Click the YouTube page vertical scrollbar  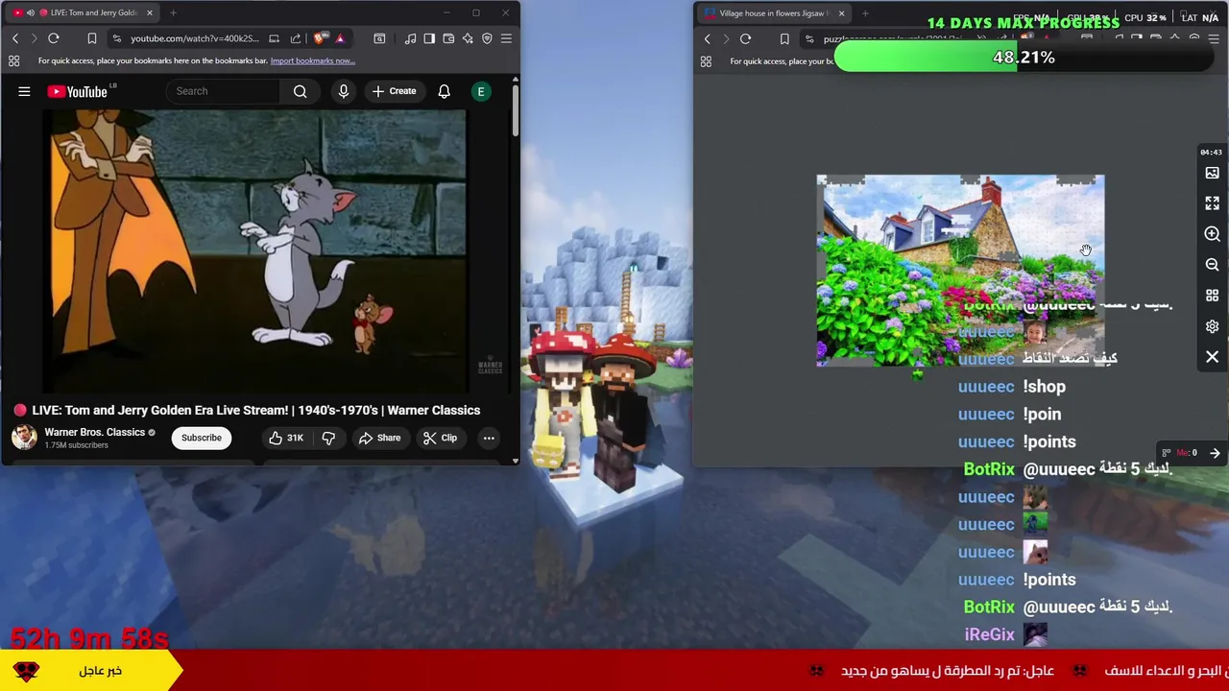point(515,110)
